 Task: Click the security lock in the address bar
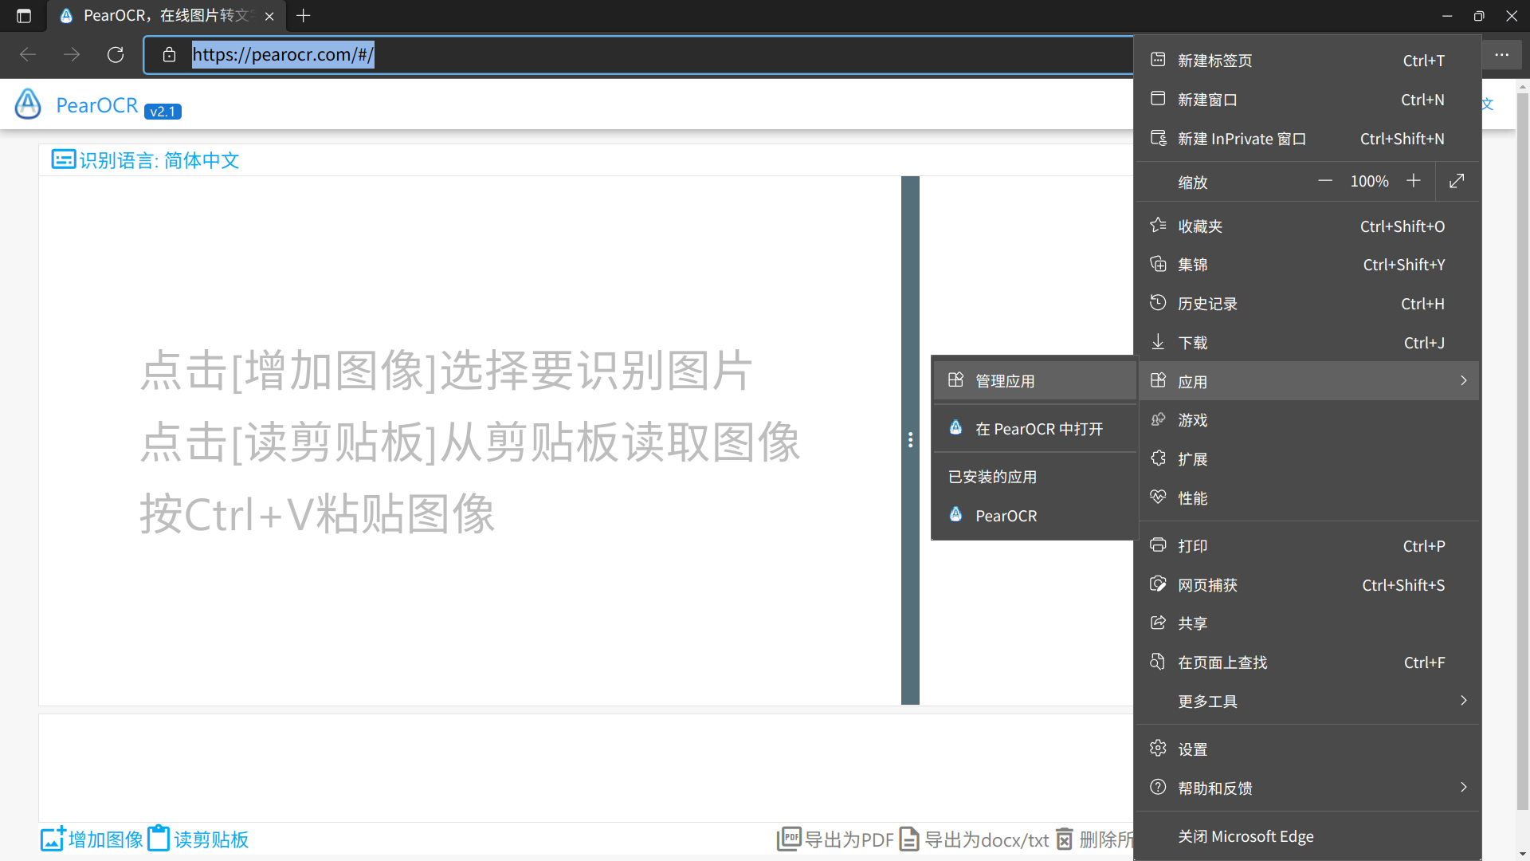click(x=169, y=54)
